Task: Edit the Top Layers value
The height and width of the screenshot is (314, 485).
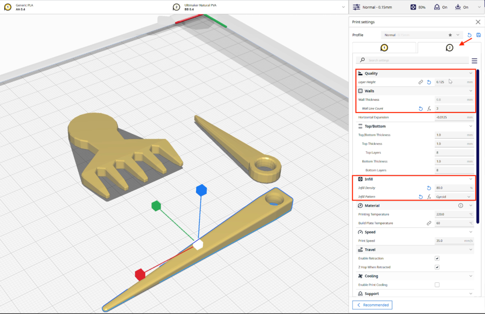Action: (x=454, y=153)
